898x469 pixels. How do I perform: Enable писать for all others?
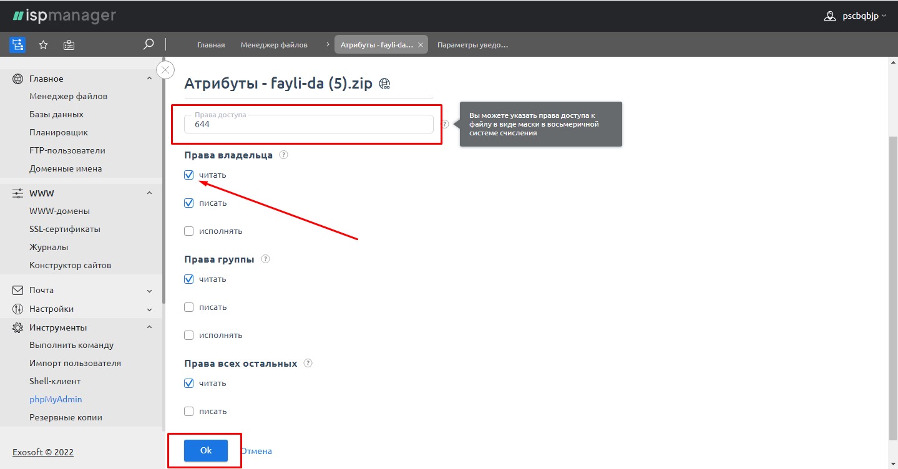tap(189, 412)
